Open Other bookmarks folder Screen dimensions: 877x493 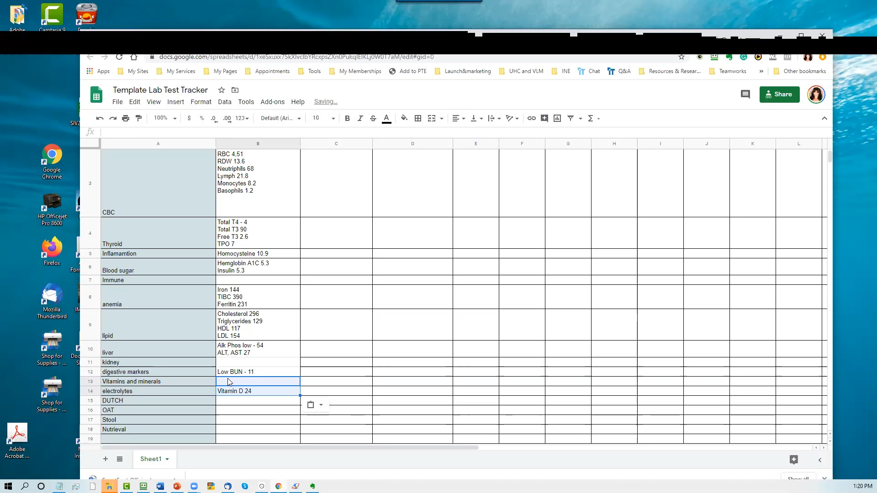[x=800, y=71]
